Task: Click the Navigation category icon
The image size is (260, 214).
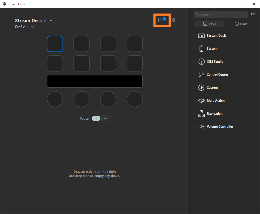Action: pos(201,114)
